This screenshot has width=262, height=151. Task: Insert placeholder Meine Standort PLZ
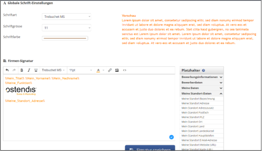click(202, 117)
